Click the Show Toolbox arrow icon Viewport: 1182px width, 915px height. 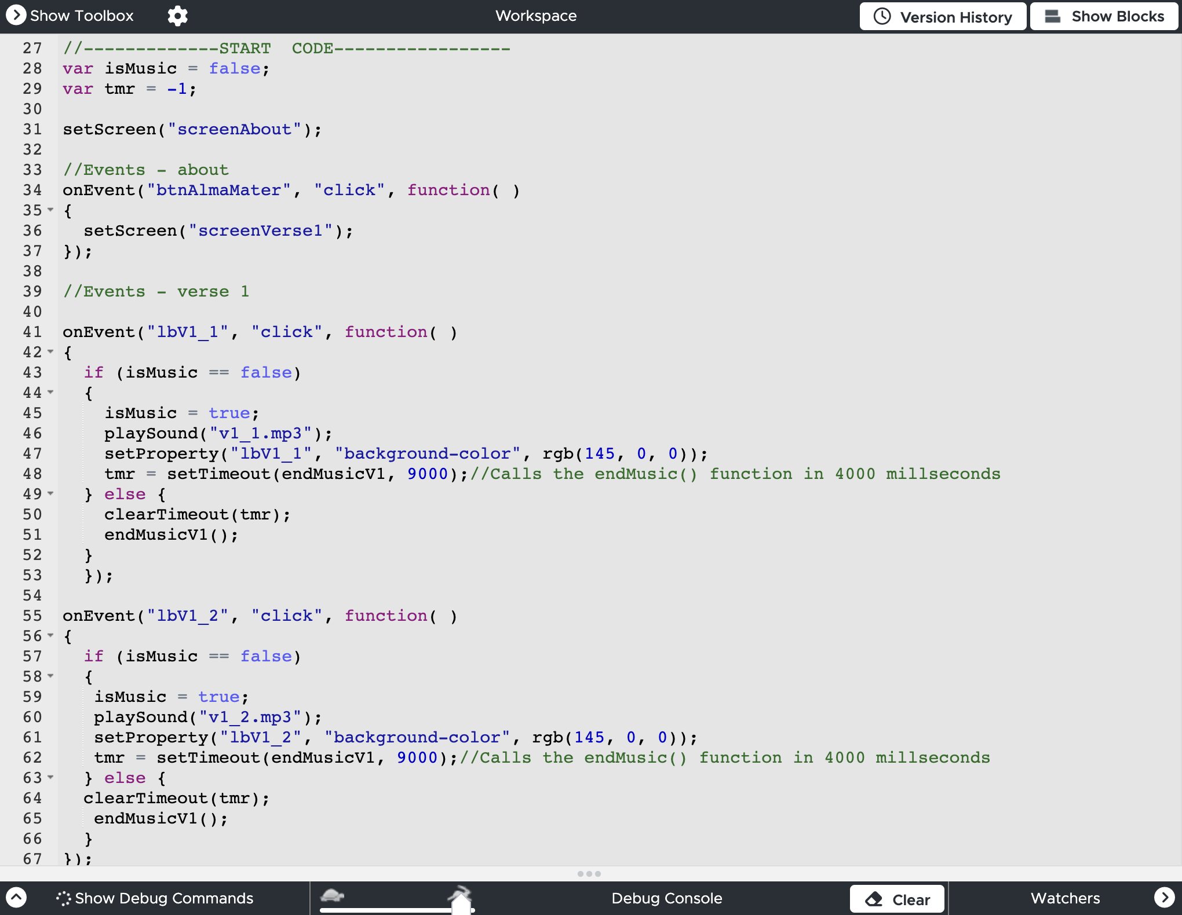(x=16, y=15)
